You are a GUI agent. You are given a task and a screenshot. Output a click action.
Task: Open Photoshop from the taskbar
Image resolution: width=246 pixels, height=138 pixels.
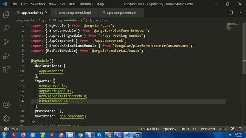tap(138, 135)
